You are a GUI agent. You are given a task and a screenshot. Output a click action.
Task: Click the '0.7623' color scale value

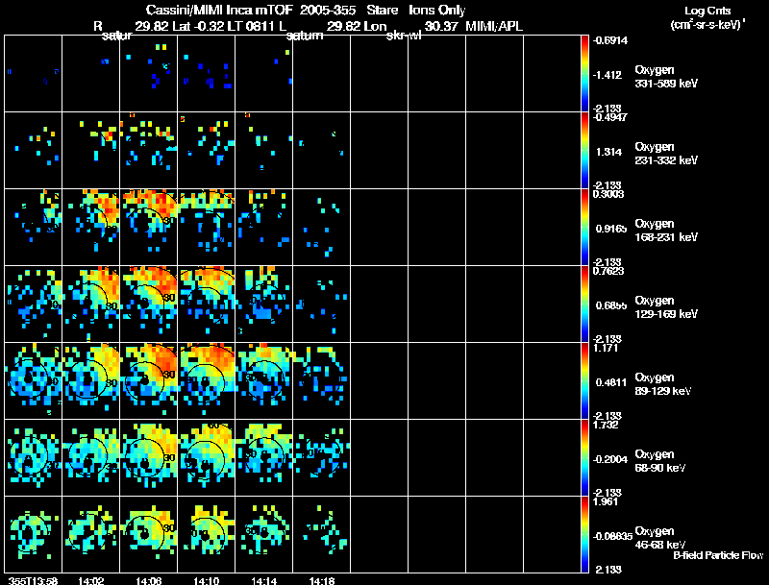pos(608,271)
